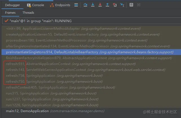Select the main:12 DemoApplication frame
Viewport: 181px width, 118px height.
click(91, 111)
